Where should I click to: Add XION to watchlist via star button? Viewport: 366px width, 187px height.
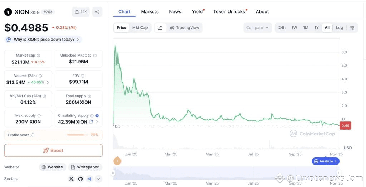pyautogui.click(x=81, y=12)
